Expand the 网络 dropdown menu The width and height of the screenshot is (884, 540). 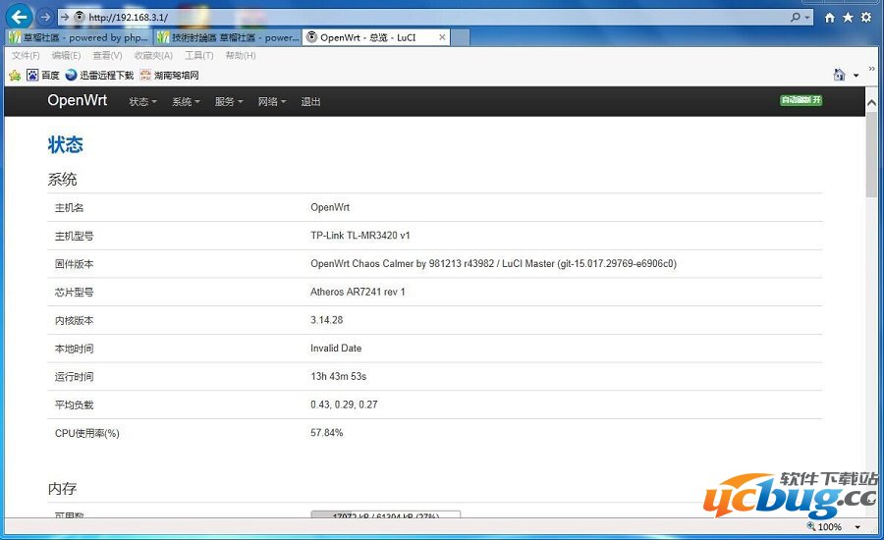[x=272, y=102]
